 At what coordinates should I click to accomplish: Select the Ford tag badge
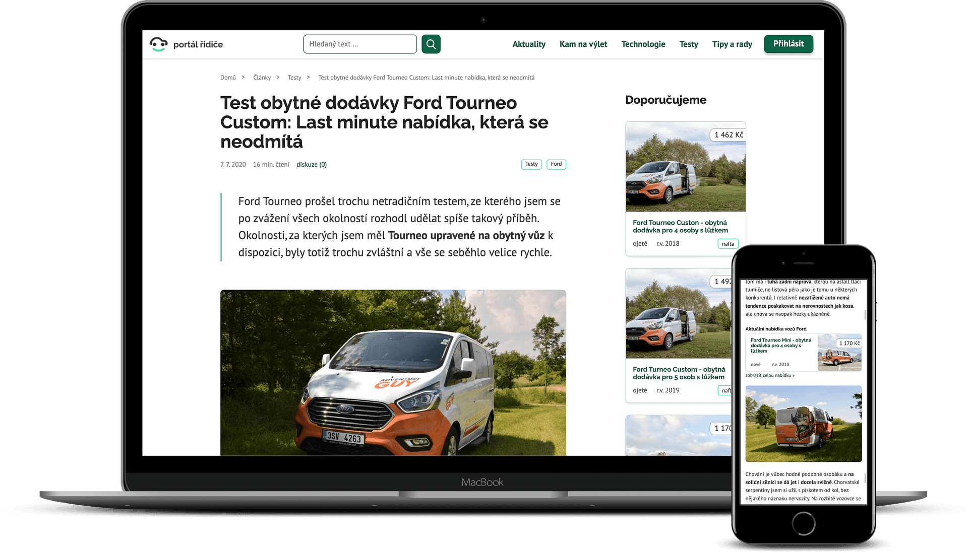tap(556, 164)
